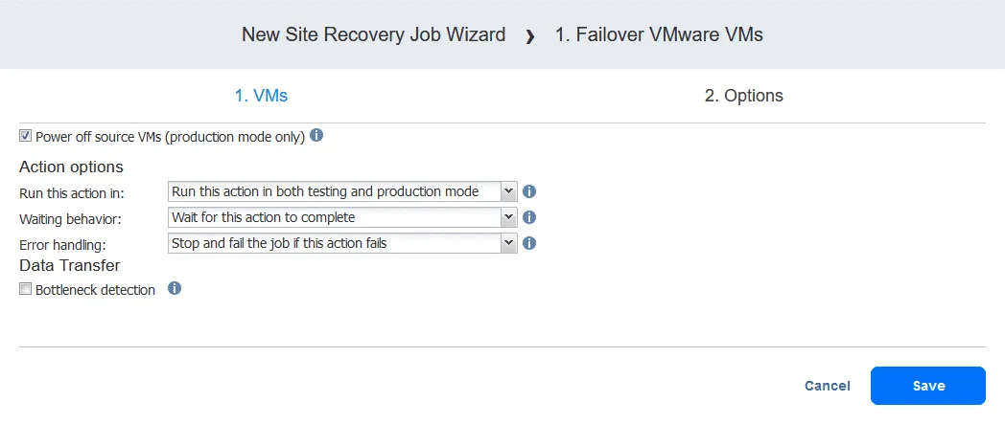1005x424 pixels.
Task: Expand the Waiting behavior dropdown
Action: (x=342, y=217)
